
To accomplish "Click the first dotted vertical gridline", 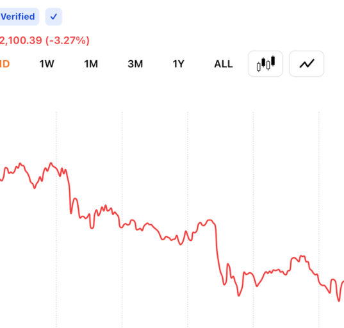I will (x=56, y=219).
